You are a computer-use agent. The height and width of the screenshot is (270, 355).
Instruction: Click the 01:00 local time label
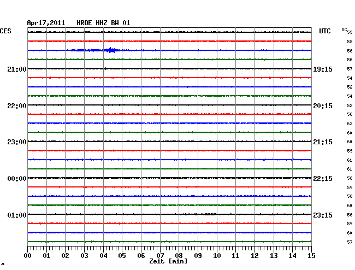coord(17,215)
